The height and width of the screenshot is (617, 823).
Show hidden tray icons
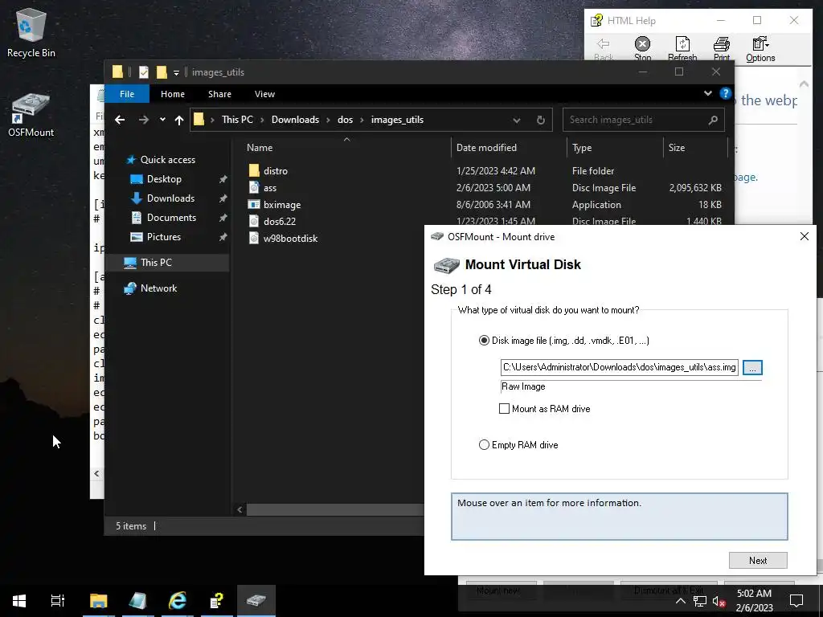(x=680, y=601)
